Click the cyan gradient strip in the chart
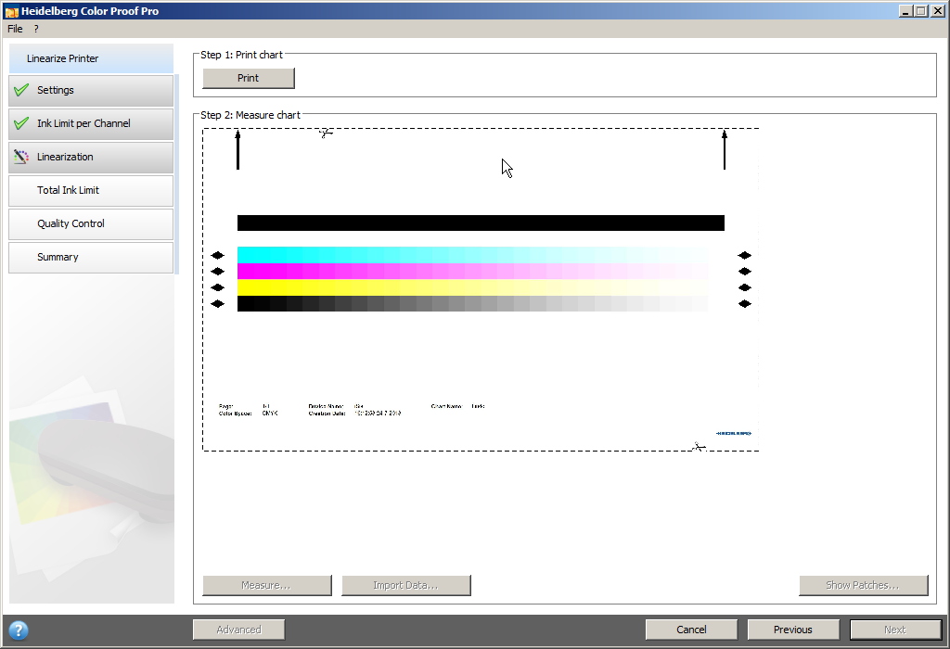This screenshot has height=649, width=950. click(472, 255)
